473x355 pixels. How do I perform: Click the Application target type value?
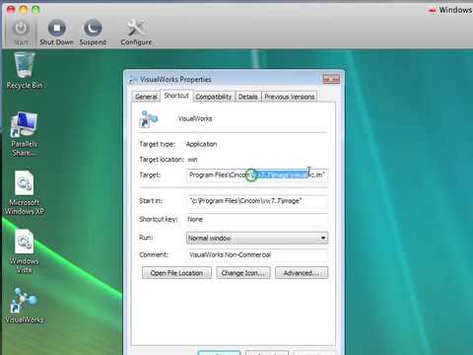click(201, 144)
